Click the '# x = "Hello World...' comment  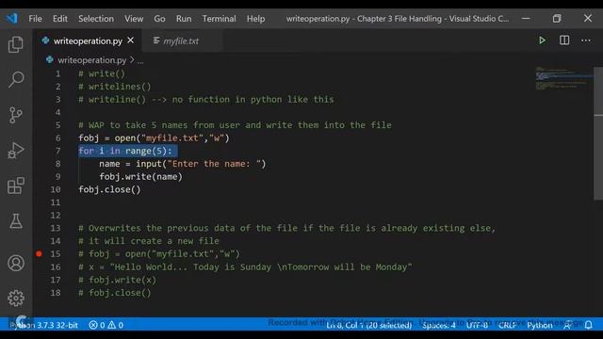coord(245,267)
